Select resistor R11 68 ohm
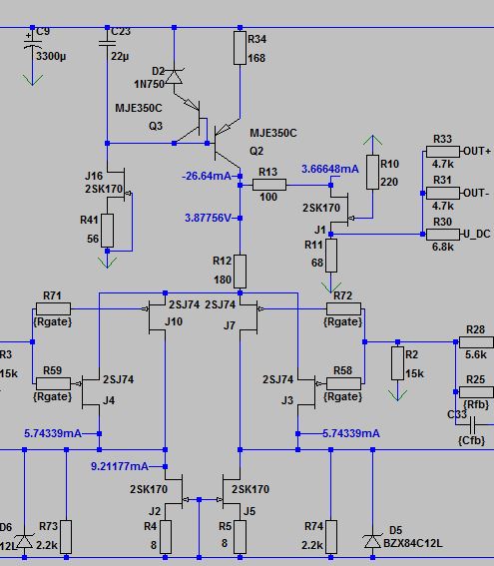The width and height of the screenshot is (494, 566). (331, 256)
